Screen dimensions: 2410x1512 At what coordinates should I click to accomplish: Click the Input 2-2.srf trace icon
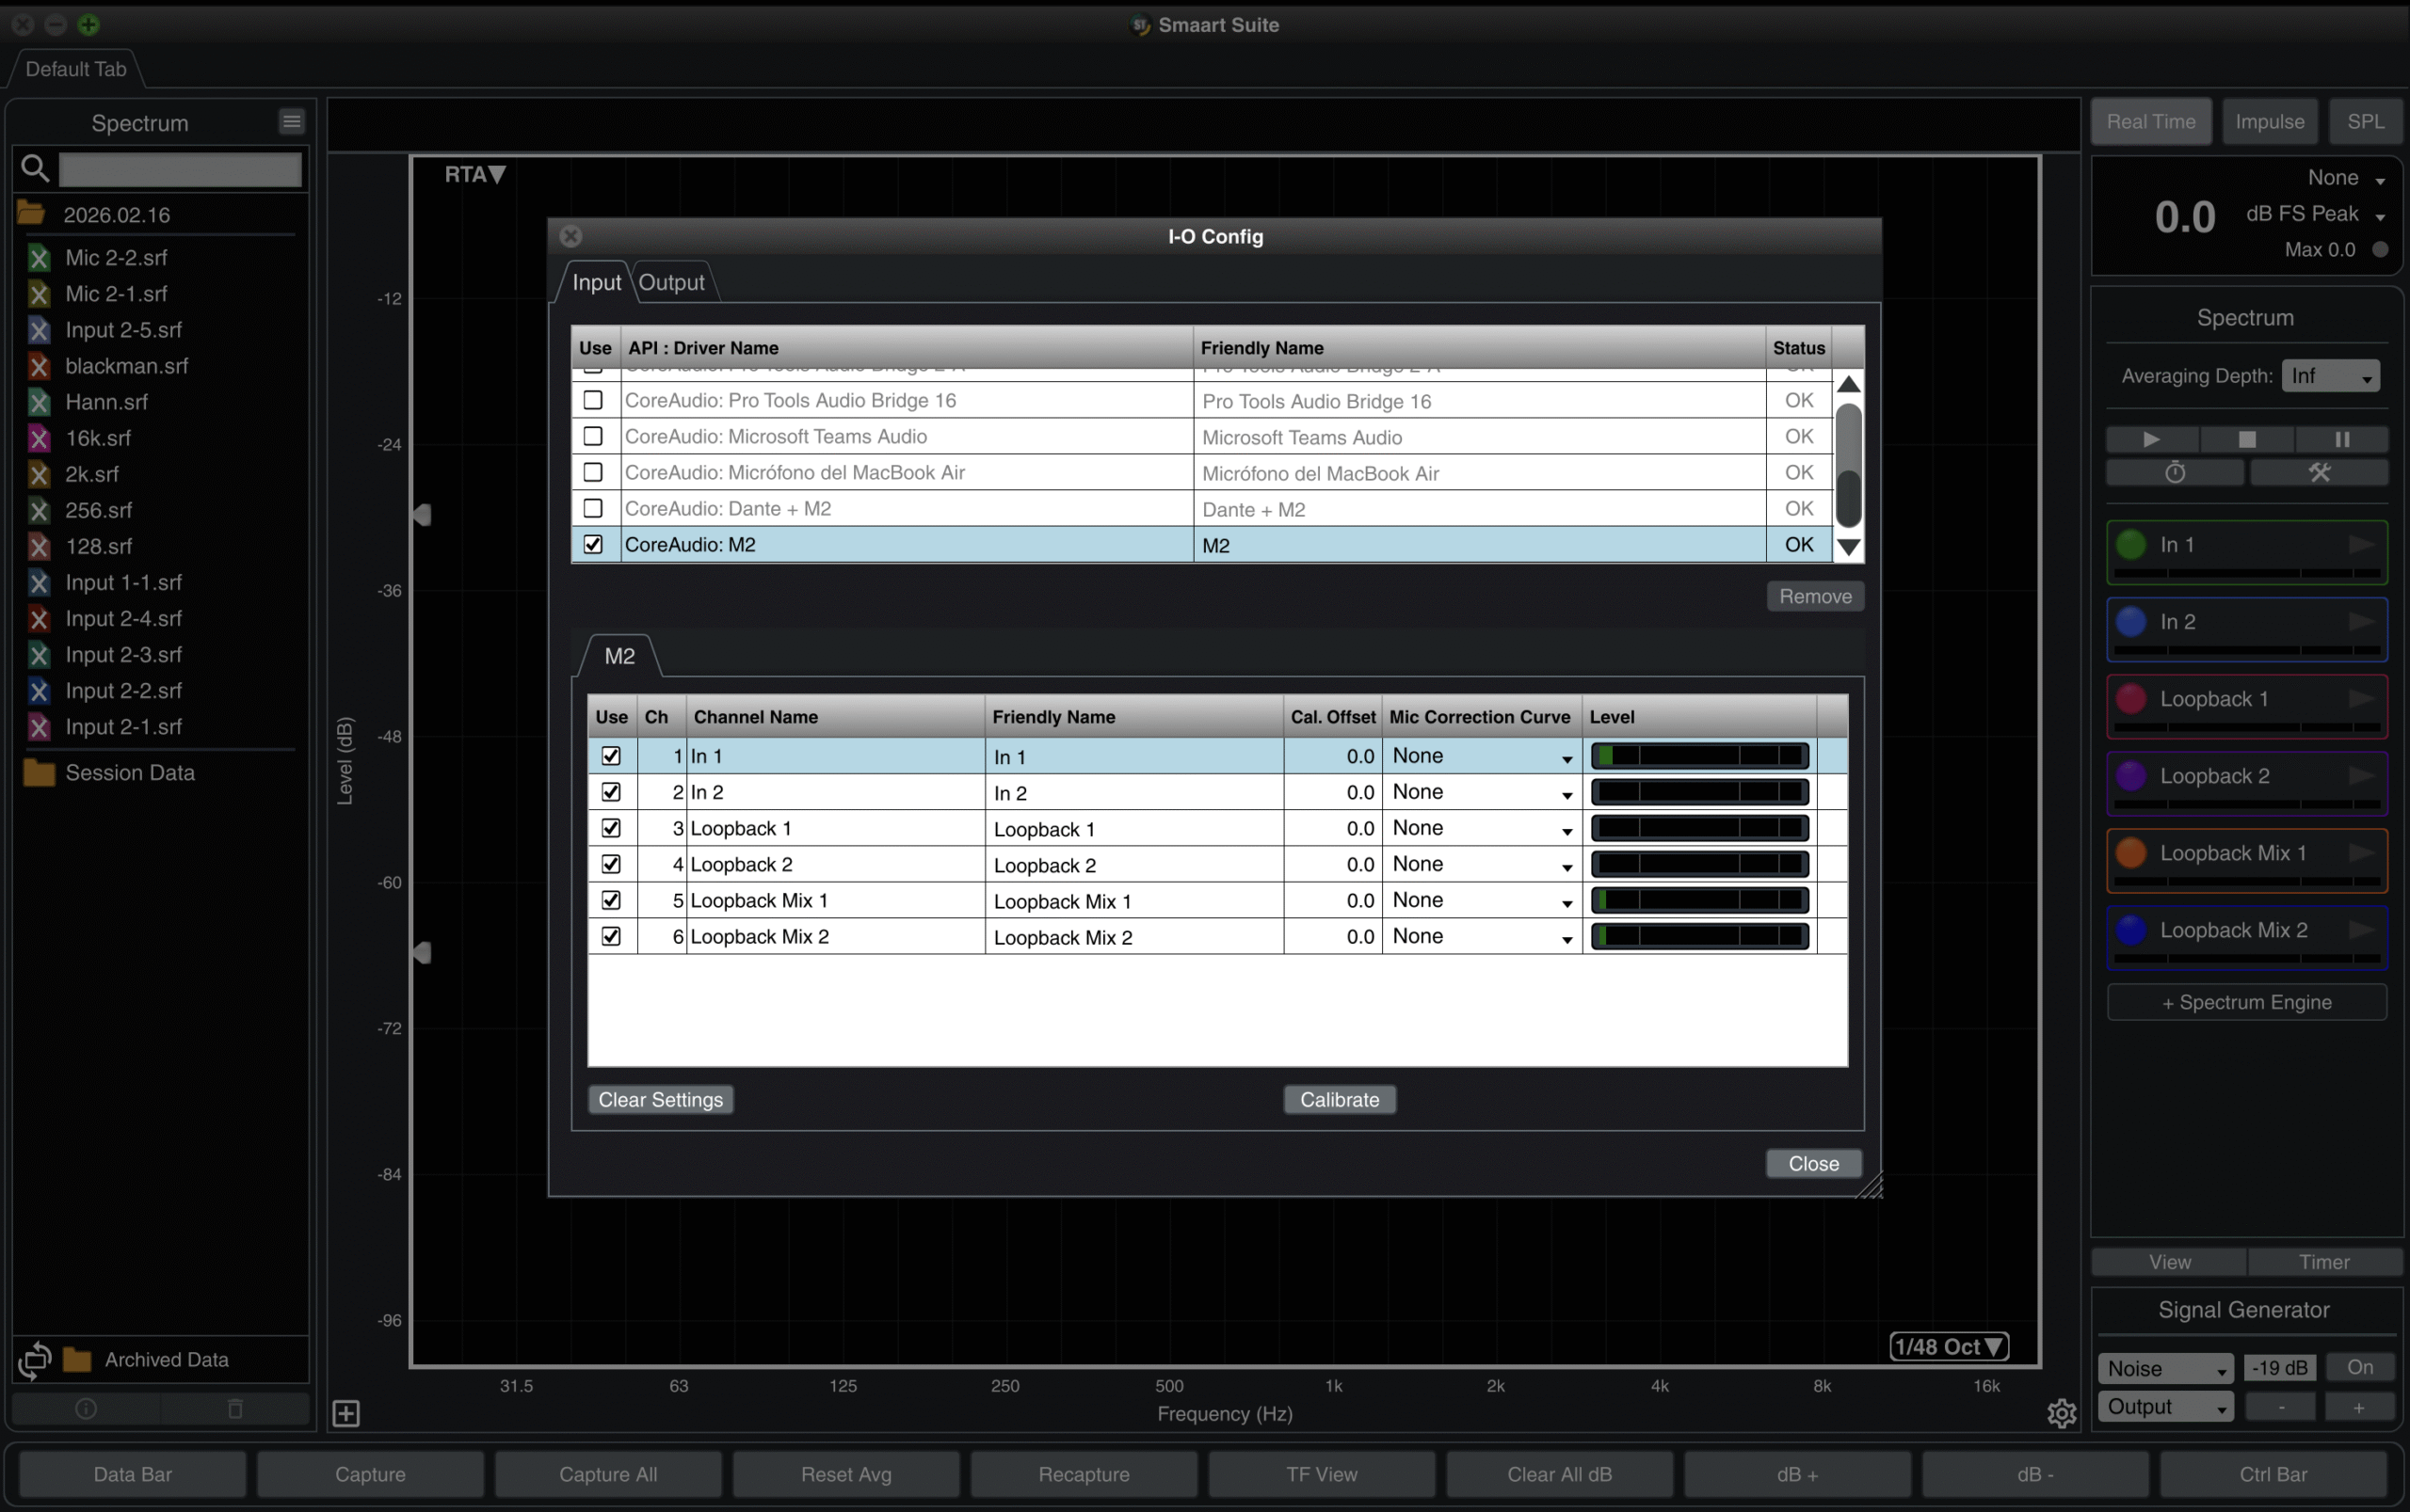(39, 691)
